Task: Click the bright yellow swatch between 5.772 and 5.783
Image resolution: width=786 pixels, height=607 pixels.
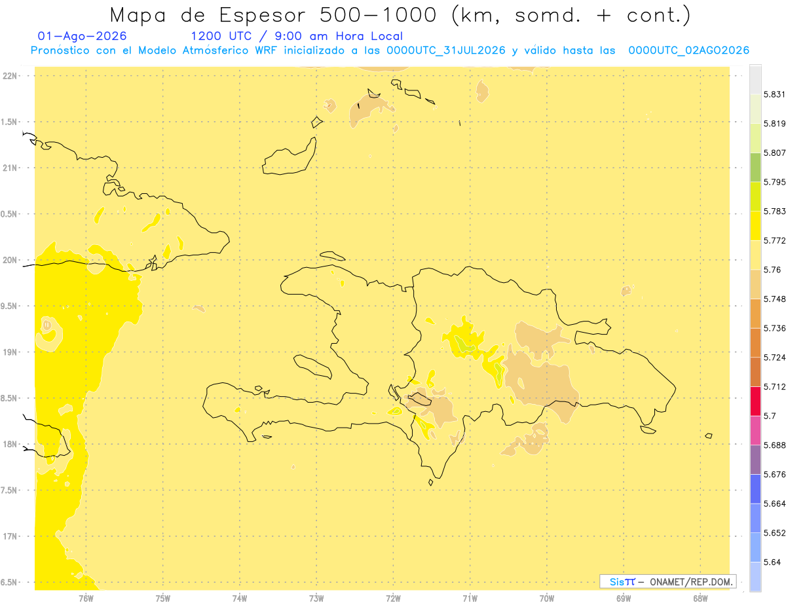Action: coord(755,226)
